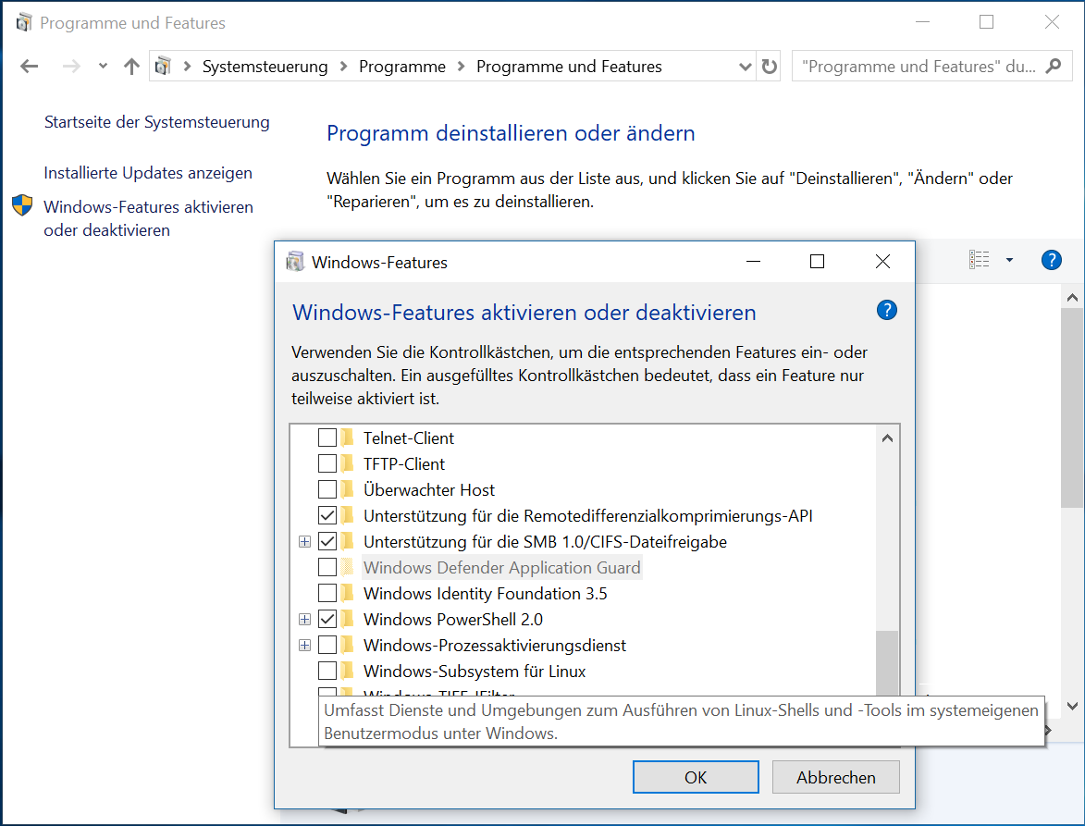Select Windows Identity Foundation 3.5 row
The width and height of the screenshot is (1085, 826).
485,594
